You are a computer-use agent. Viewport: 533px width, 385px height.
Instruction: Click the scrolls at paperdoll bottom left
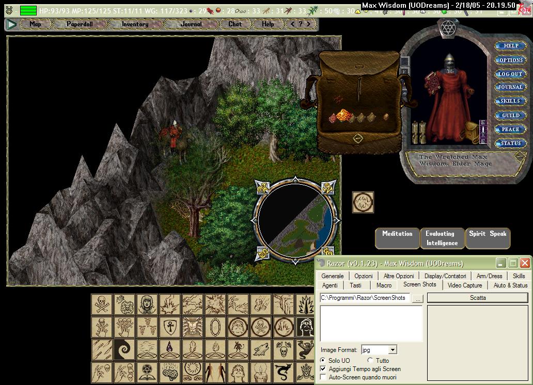point(419,132)
